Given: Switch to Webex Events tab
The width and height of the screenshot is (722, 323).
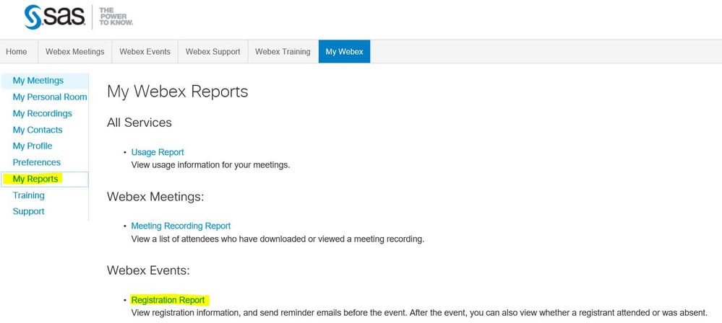Looking at the screenshot, I should (x=145, y=51).
